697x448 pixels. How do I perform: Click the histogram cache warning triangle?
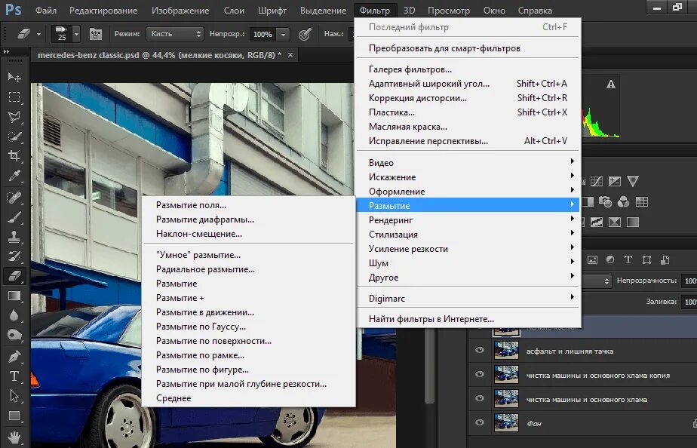pyautogui.click(x=611, y=84)
